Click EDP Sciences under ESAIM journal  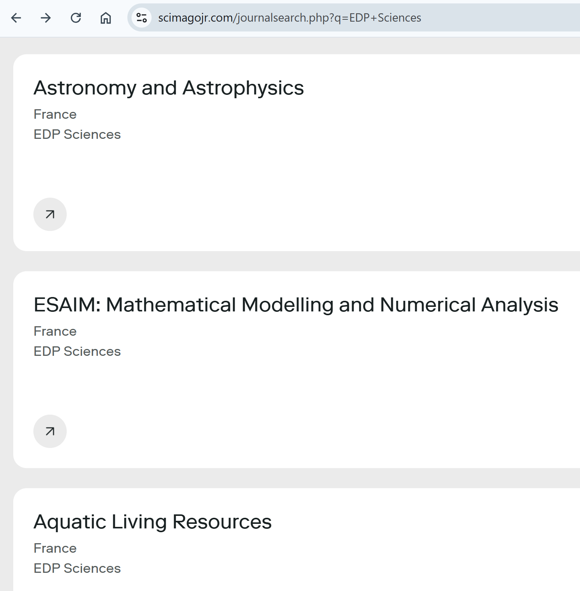(77, 351)
